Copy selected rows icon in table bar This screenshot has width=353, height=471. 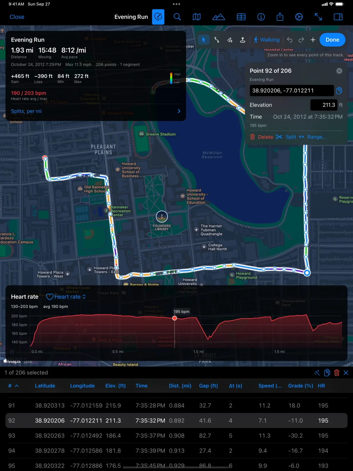[327, 373]
